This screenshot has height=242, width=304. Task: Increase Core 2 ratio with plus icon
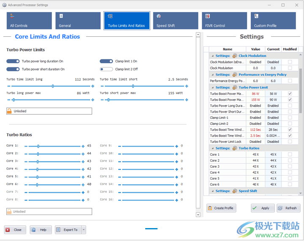pyautogui.click(x=83, y=154)
